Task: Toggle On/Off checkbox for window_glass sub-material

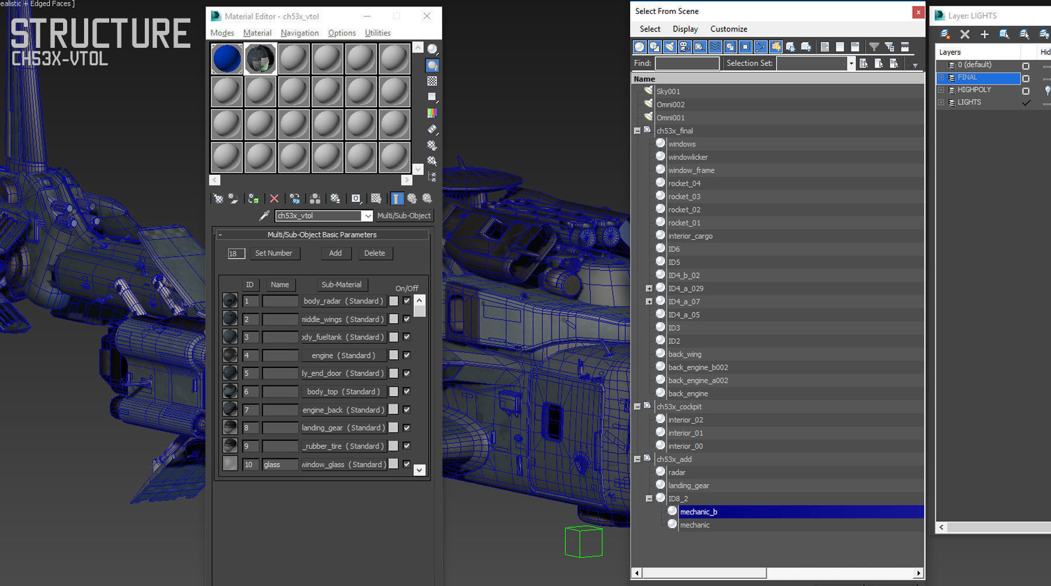Action: pos(407,464)
